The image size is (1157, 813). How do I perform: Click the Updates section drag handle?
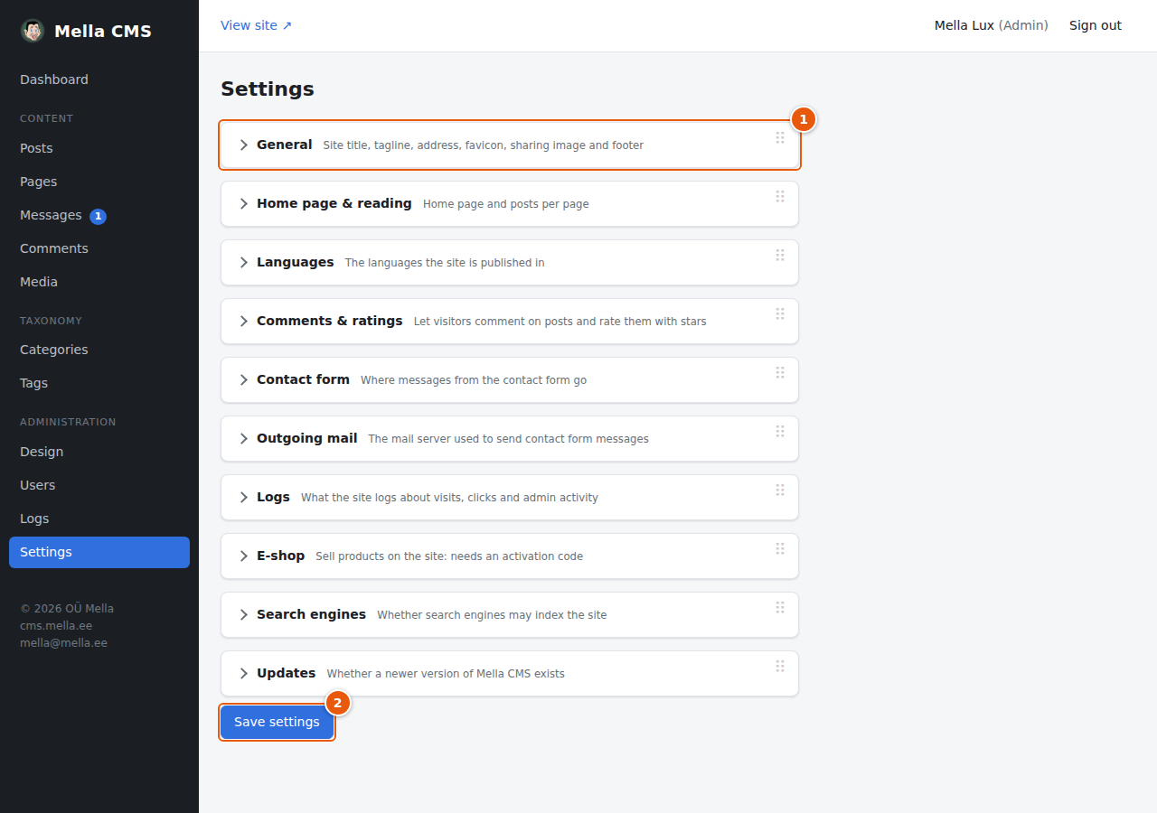(x=780, y=666)
